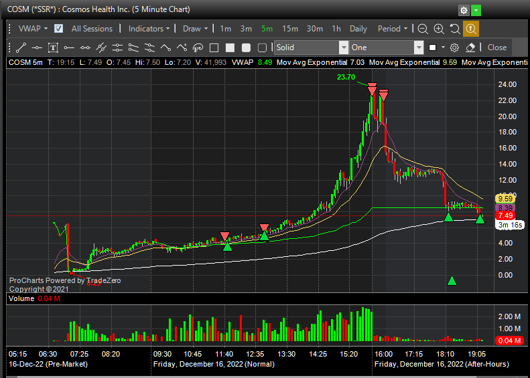Select the filled rounded rectangle tool
The width and height of the screenshot is (530, 378).
246,48
